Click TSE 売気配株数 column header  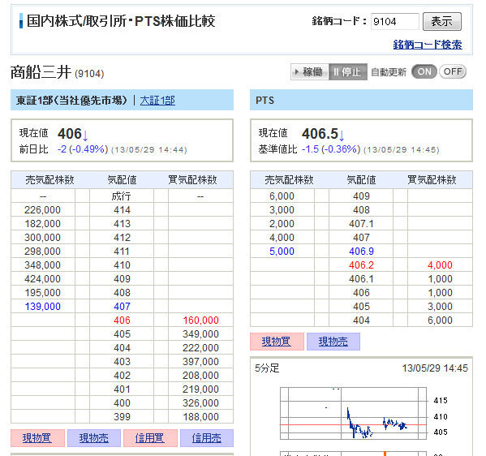[50, 180]
